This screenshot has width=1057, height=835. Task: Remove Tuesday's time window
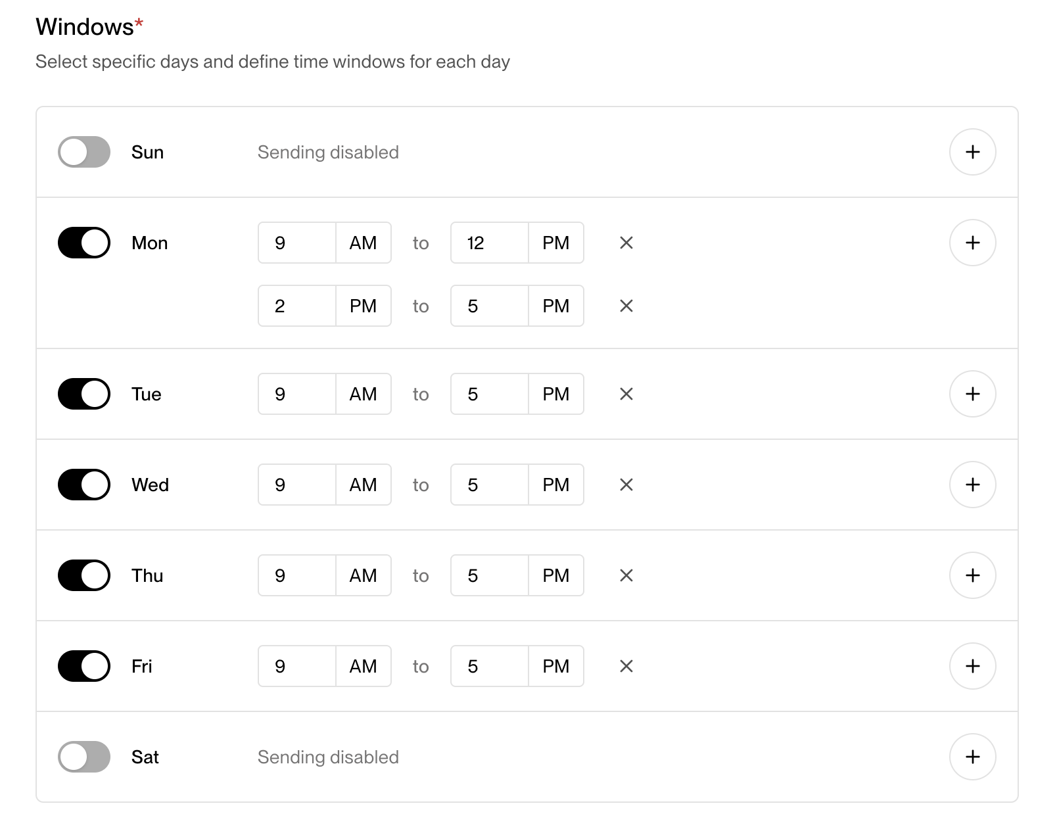tap(626, 394)
